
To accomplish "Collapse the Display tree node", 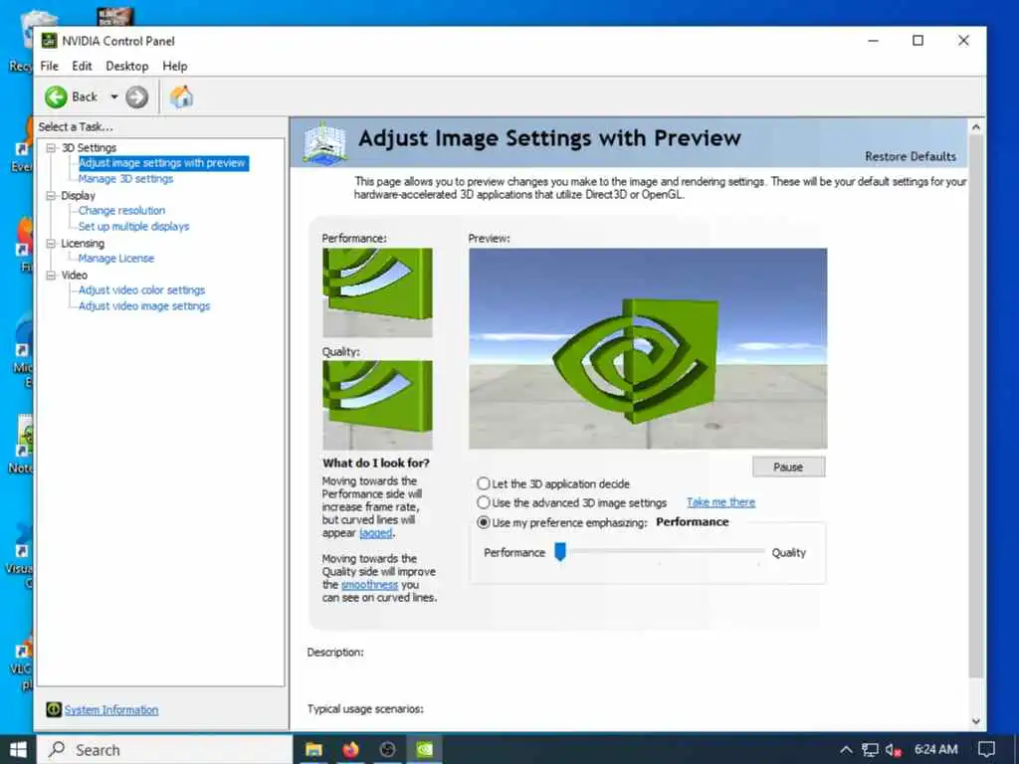I will coord(51,196).
